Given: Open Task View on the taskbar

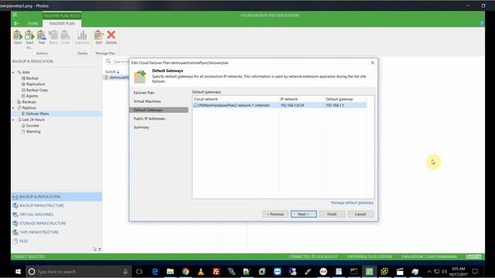Looking at the screenshot, I should tap(139, 271).
